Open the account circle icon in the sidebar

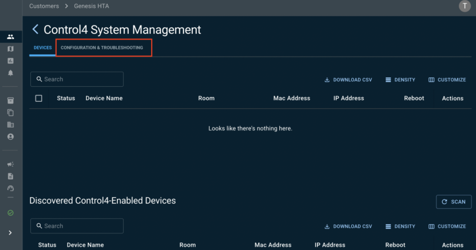pyautogui.click(x=11, y=137)
